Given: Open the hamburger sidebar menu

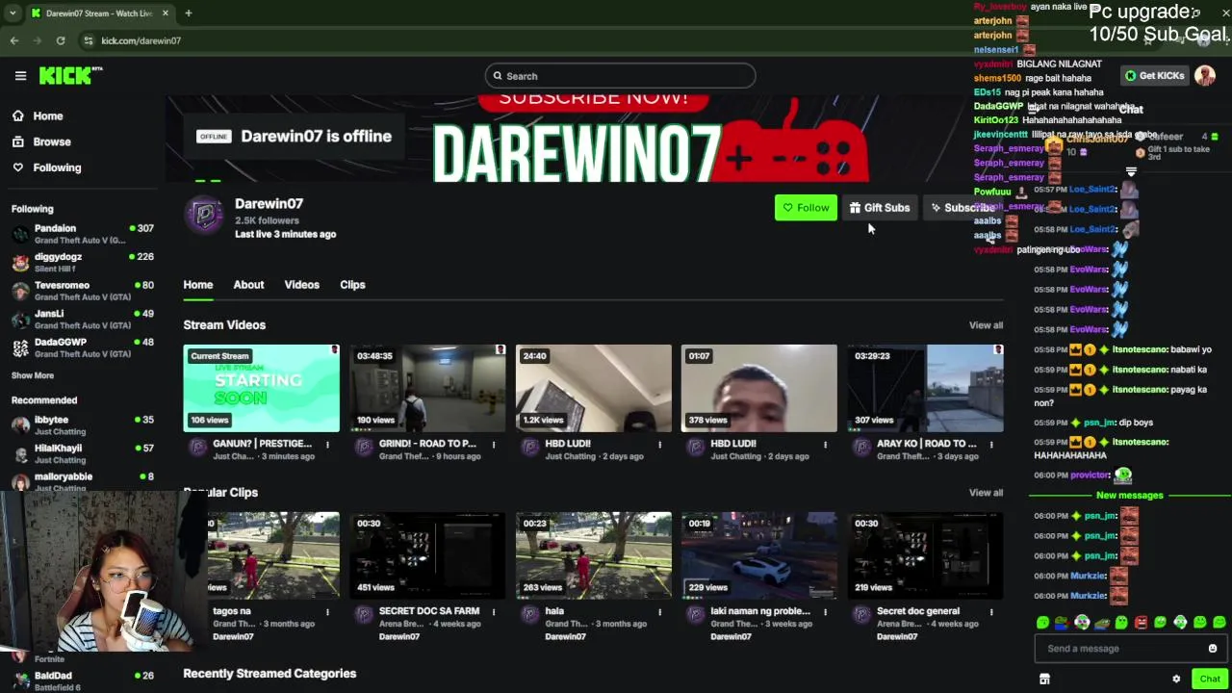Looking at the screenshot, I should pyautogui.click(x=20, y=76).
